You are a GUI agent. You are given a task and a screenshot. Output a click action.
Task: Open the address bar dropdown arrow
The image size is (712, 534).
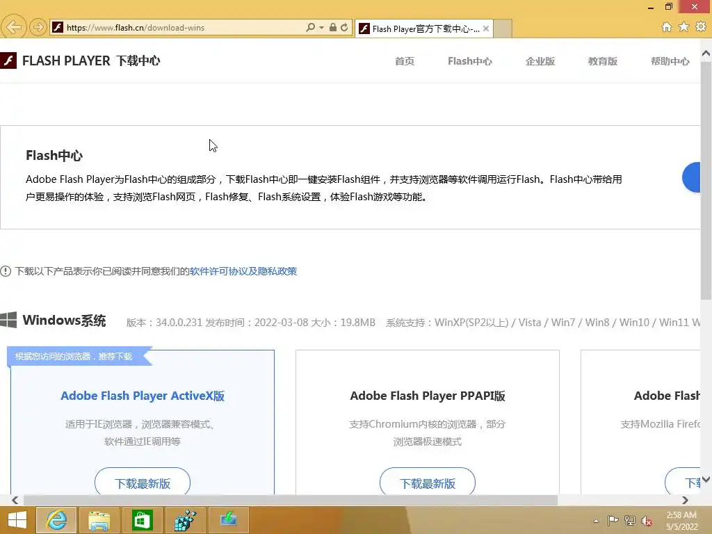point(321,27)
